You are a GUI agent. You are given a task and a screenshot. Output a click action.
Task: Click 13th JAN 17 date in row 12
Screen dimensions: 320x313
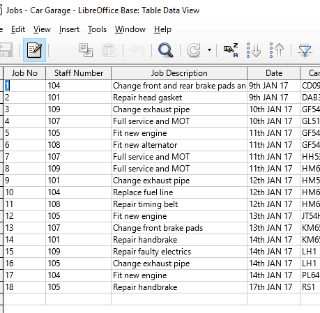point(274,216)
